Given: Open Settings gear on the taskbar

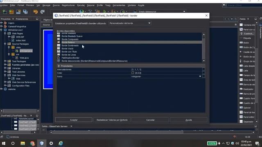Looking at the screenshot, I should 51,143.
